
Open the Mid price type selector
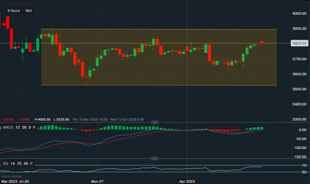coord(29,11)
